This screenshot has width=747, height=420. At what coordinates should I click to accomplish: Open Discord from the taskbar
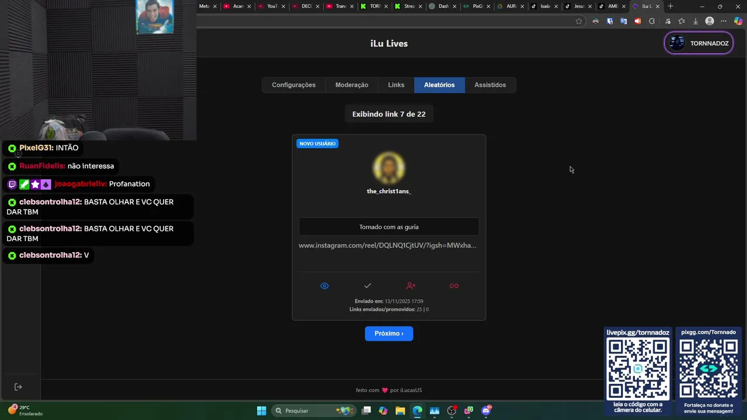(486, 411)
